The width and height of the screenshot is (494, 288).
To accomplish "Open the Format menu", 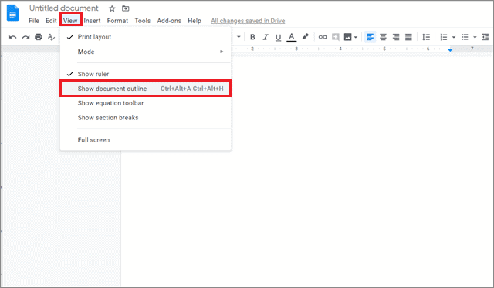I will [x=117, y=21].
